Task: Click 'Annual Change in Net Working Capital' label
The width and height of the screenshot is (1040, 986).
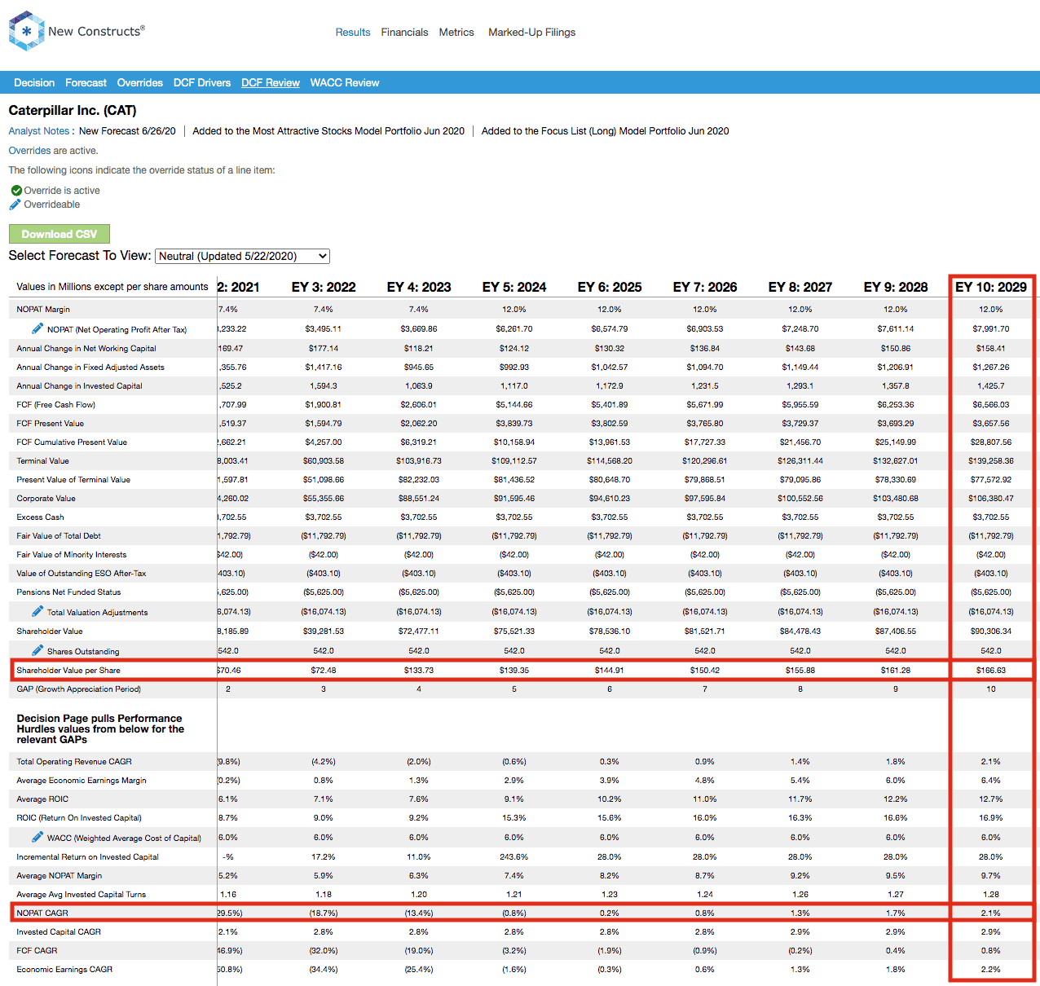Action: coord(86,349)
